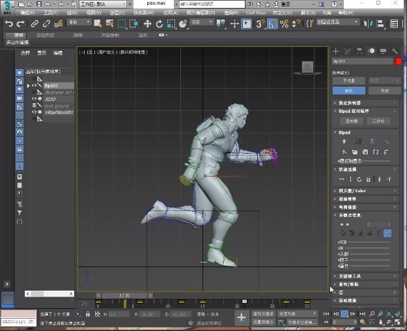Click the Align tool icon
The image size is (407, 331).
[x=380, y=24]
